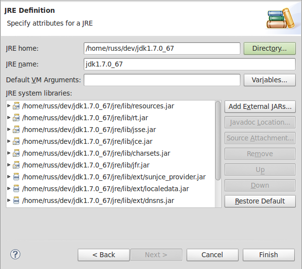Focus the JRE home path field
The width and height of the screenshot is (302, 269).
162,48
